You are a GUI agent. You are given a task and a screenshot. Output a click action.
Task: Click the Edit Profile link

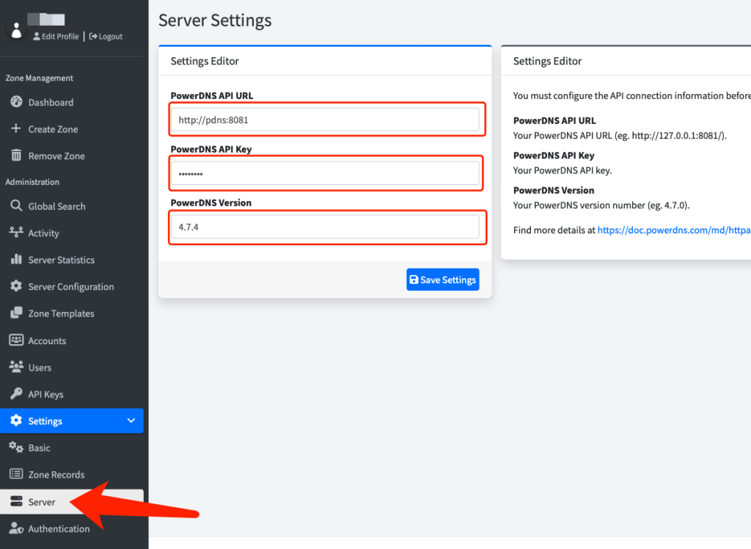click(x=56, y=37)
